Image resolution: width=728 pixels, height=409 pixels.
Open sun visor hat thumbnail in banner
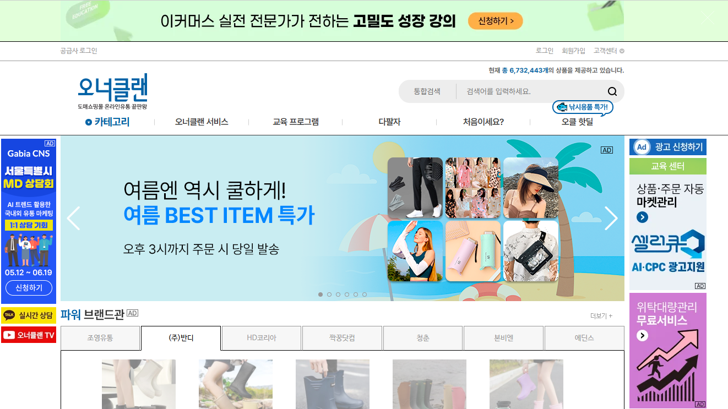(531, 188)
